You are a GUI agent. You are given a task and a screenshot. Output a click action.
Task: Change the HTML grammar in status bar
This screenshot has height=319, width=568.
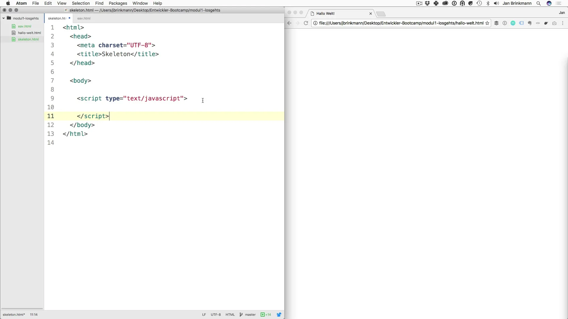coord(230,315)
